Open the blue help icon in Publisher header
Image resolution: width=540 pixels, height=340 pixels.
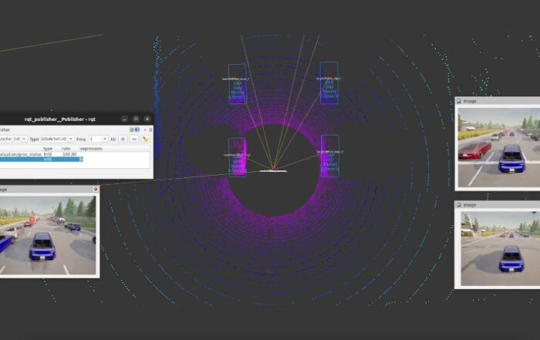point(137,130)
